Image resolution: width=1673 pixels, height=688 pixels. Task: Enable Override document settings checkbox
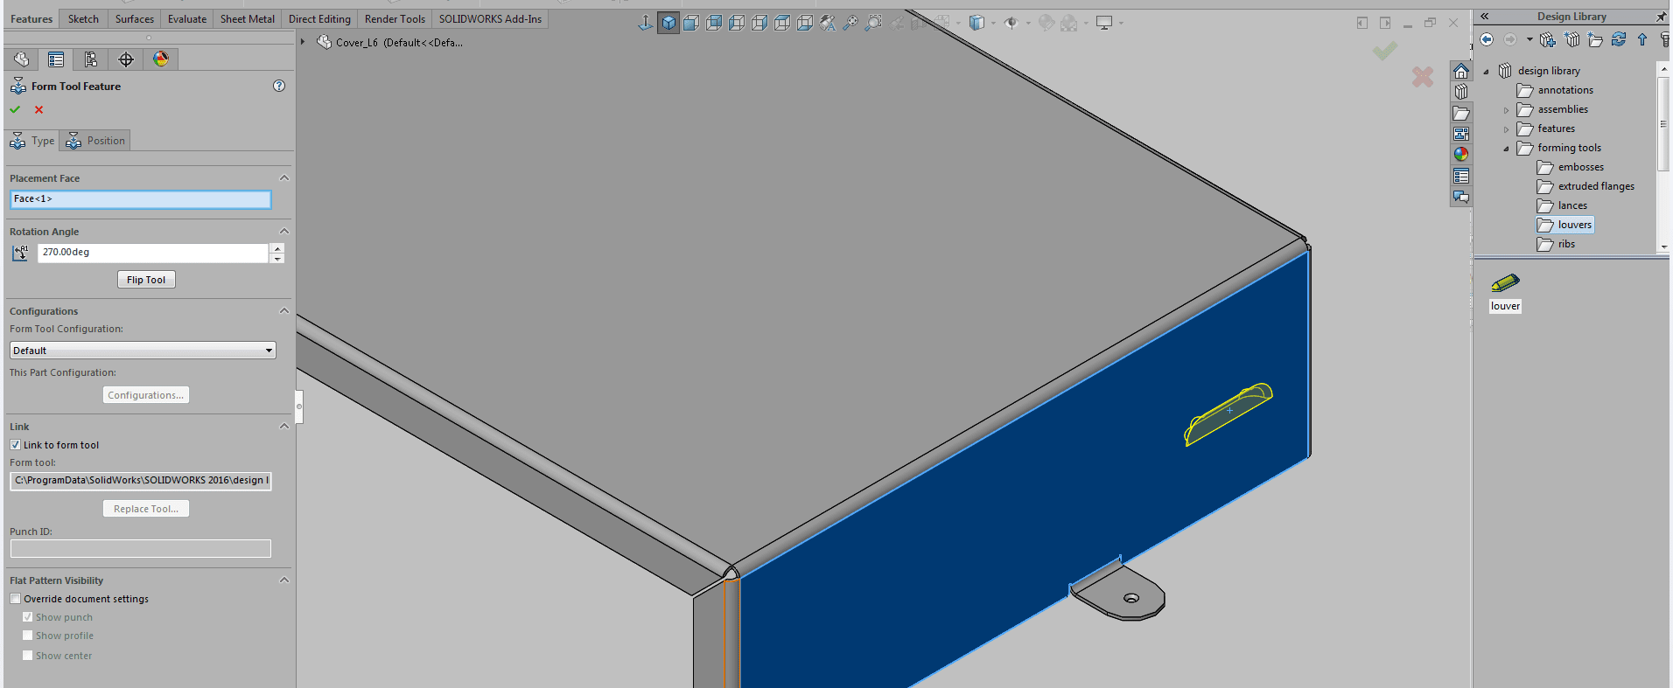(16, 599)
